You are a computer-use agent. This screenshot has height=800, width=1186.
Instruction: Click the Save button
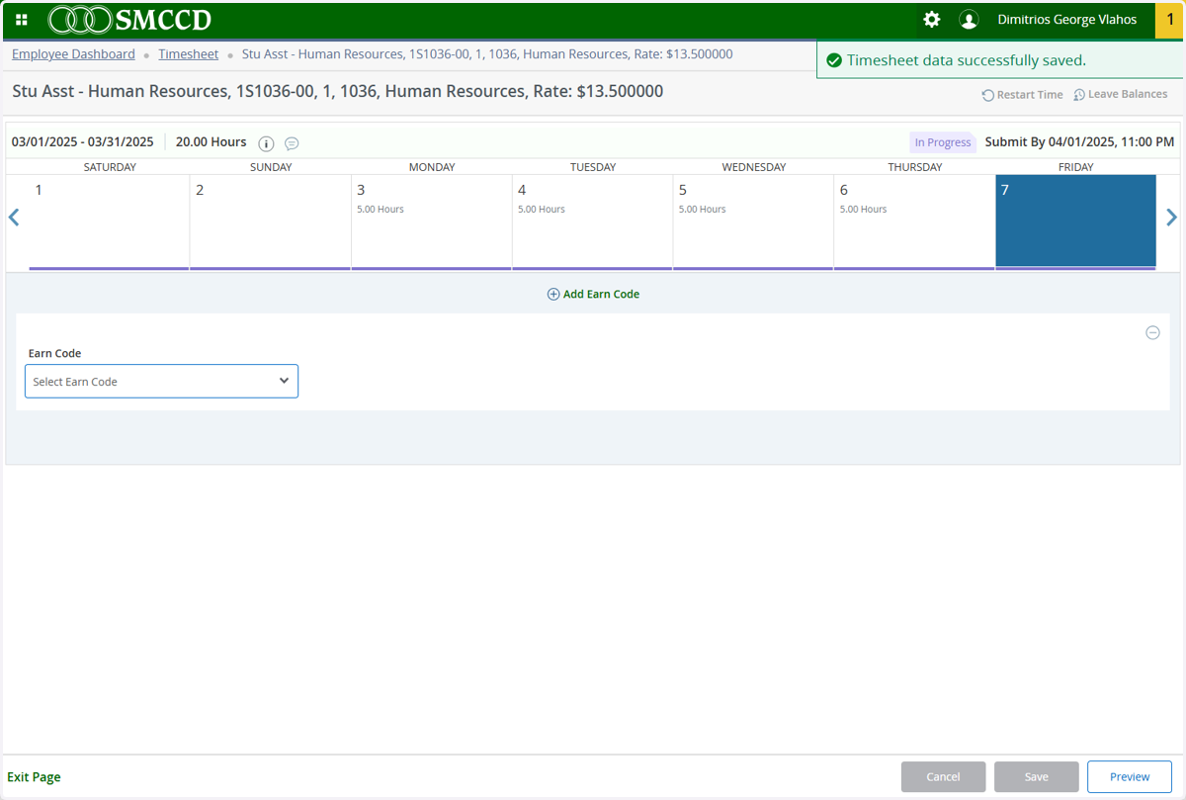pos(1037,776)
